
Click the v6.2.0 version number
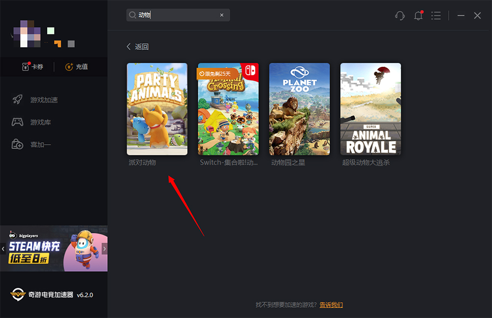[85, 295]
